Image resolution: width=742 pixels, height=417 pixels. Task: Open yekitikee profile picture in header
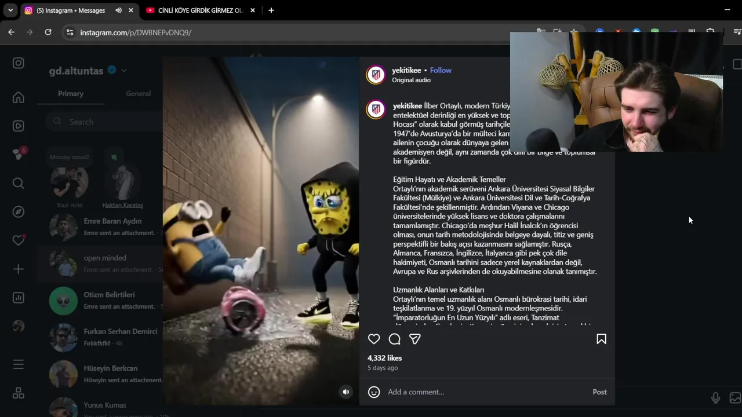[376, 75]
